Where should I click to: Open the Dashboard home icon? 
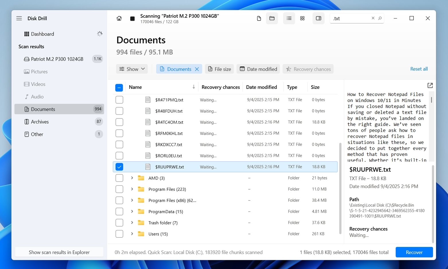pos(119,18)
